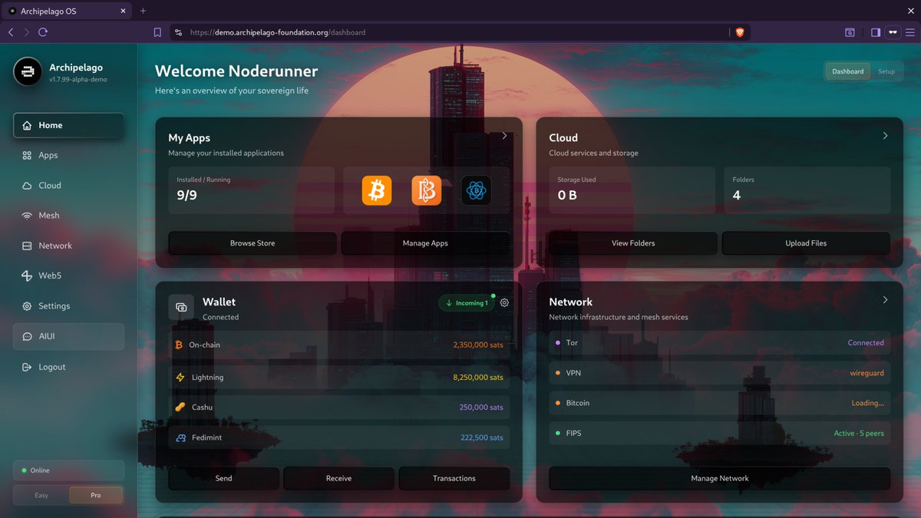The width and height of the screenshot is (921, 518).
Task: Open the dark atom-style app icon
Action: tap(476, 190)
